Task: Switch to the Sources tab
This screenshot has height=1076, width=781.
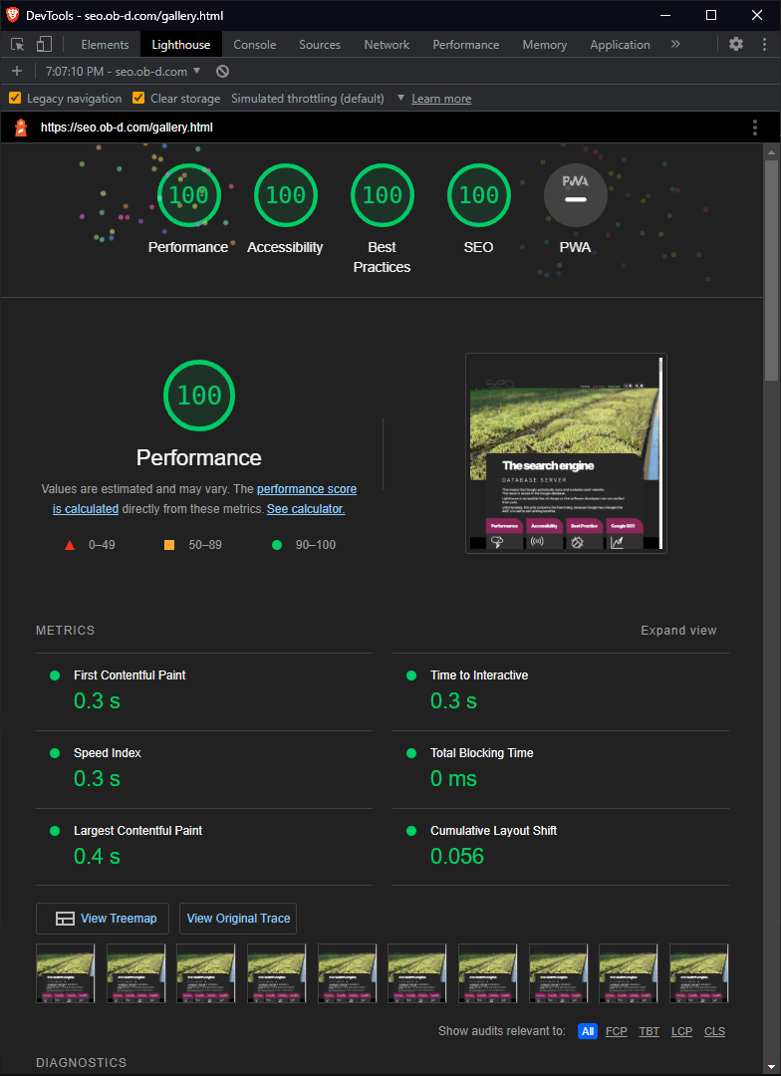Action: click(x=320, y=45)
